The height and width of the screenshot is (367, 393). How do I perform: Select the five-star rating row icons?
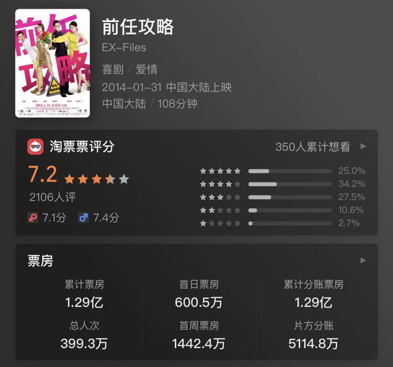220,171
